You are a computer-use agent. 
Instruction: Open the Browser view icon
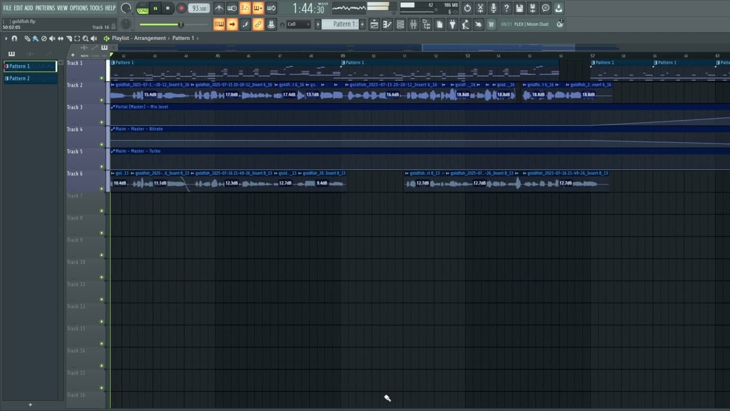[x=427, y=24]
